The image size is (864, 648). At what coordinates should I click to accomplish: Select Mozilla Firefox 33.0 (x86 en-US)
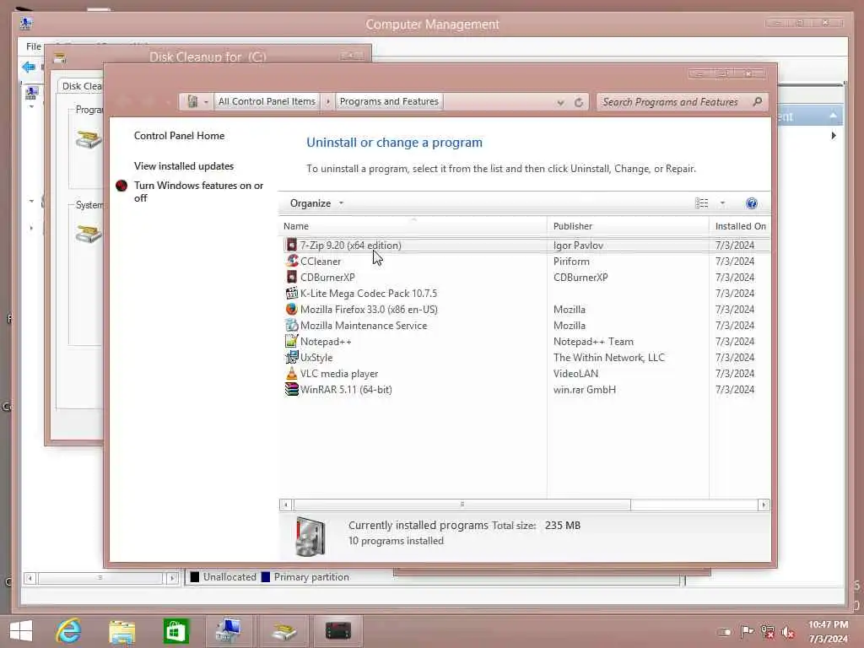[369, 309]
